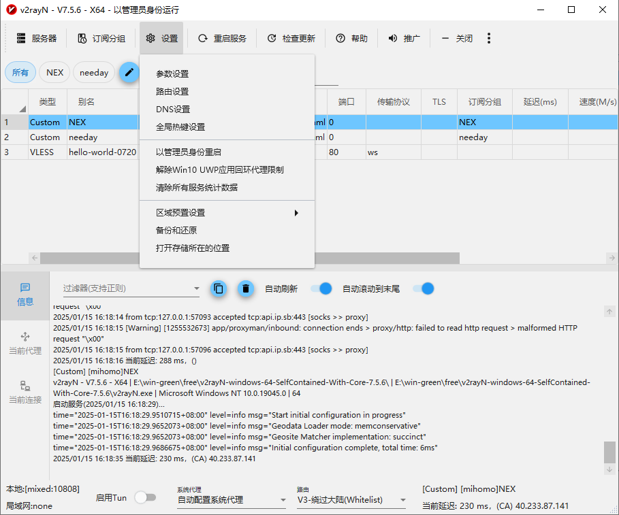Open the 路由 routing rule dropdown

pyautogui.click(x=351, y=500)
